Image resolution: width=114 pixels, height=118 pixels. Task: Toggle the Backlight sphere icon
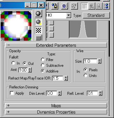[x=38, y=22]
